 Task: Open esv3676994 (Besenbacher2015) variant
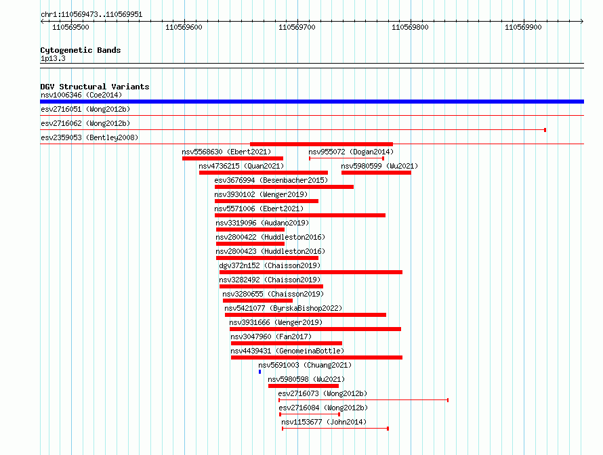coord(271,180)
